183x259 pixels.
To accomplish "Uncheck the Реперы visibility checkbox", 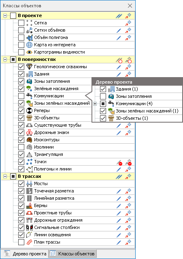I will point(21,110).
